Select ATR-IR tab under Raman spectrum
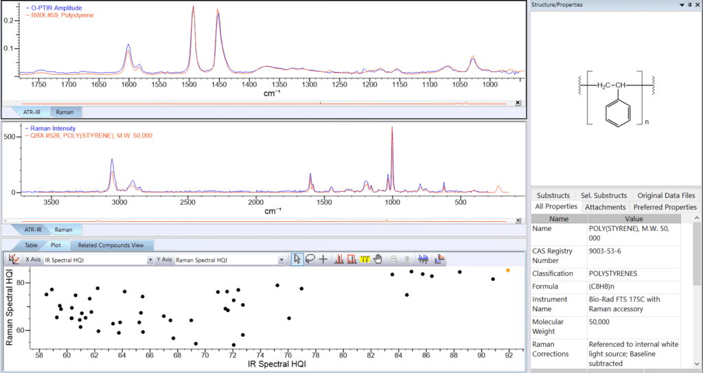703x373 pixels. (32, 229)
